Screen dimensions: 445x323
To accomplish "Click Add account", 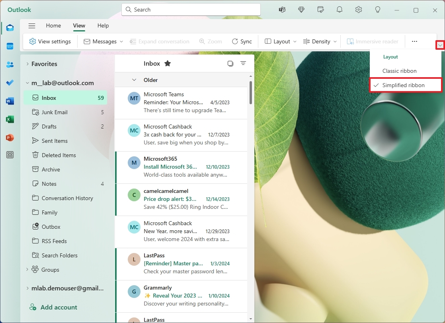I will point(53,307).
